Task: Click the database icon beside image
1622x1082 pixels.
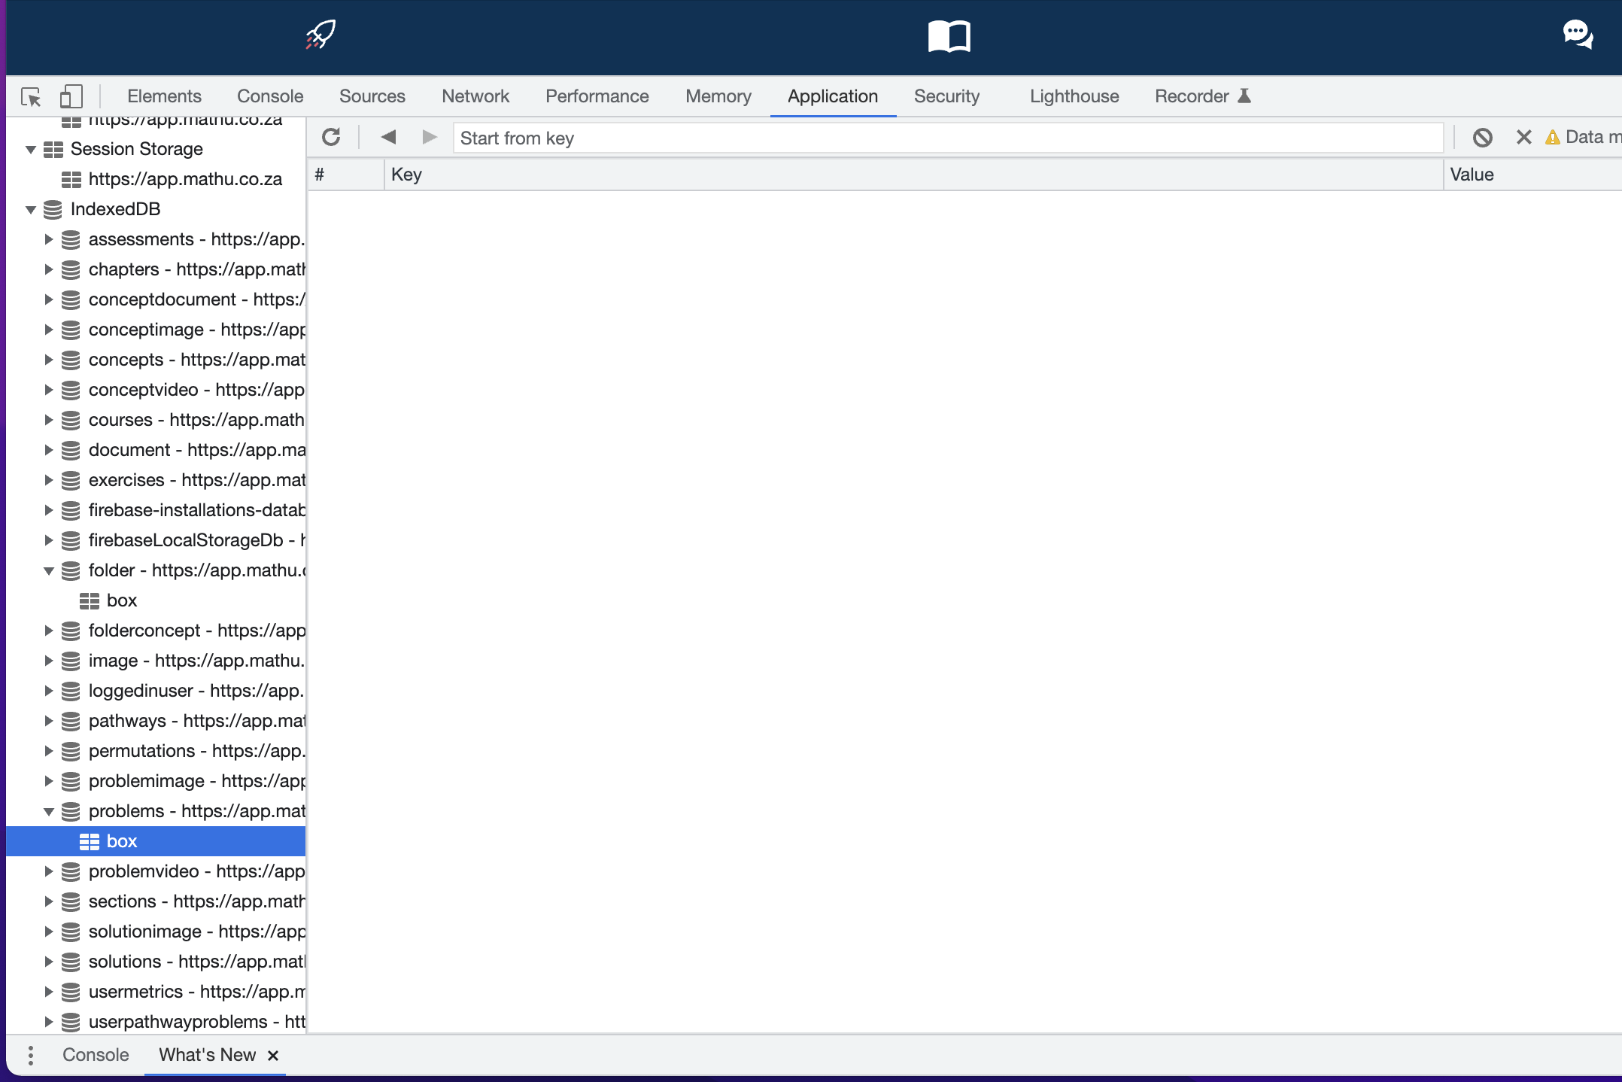Action: 71,661
